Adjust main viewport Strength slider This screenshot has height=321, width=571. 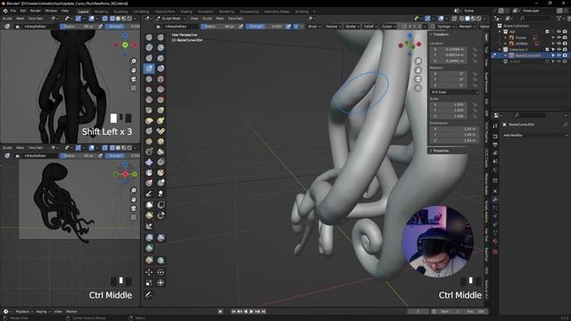pyautogui.click(x=265, y=27)
